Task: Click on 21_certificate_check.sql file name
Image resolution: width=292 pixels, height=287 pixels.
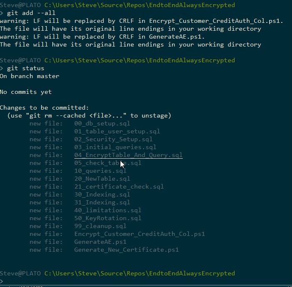Action: coord(119,186)
